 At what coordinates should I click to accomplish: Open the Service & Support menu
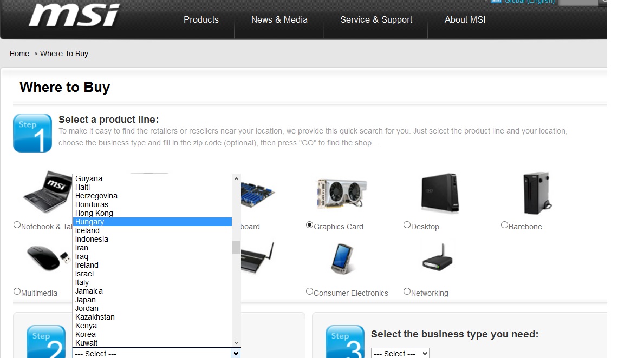click(376, 20)
